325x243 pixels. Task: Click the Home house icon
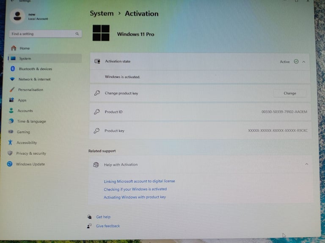(x=14, y=48)
